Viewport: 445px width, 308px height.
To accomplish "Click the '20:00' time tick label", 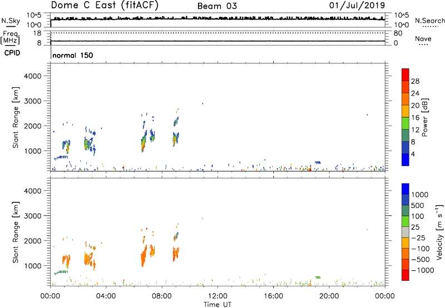I will (329, 296).
